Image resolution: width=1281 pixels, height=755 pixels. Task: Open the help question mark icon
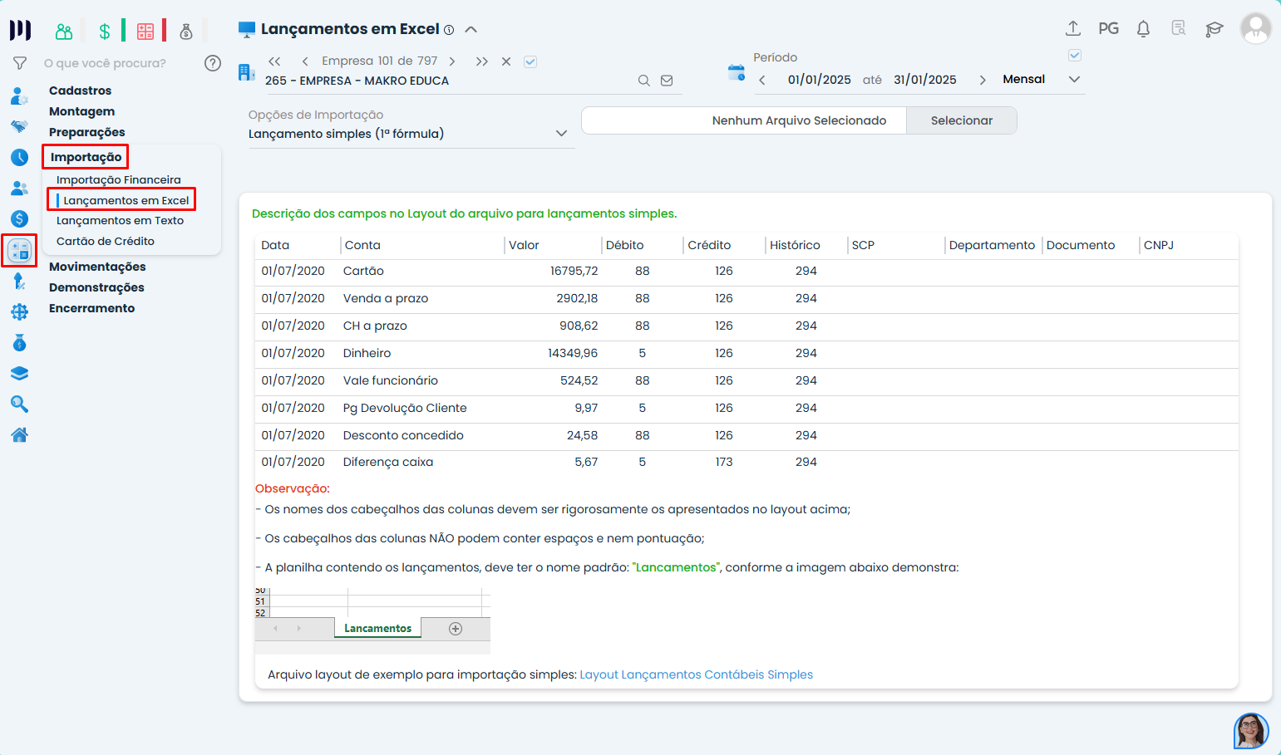tap(213, 63)
